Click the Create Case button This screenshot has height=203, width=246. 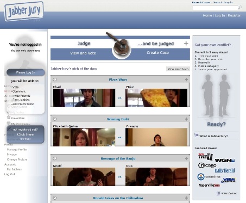157,53
